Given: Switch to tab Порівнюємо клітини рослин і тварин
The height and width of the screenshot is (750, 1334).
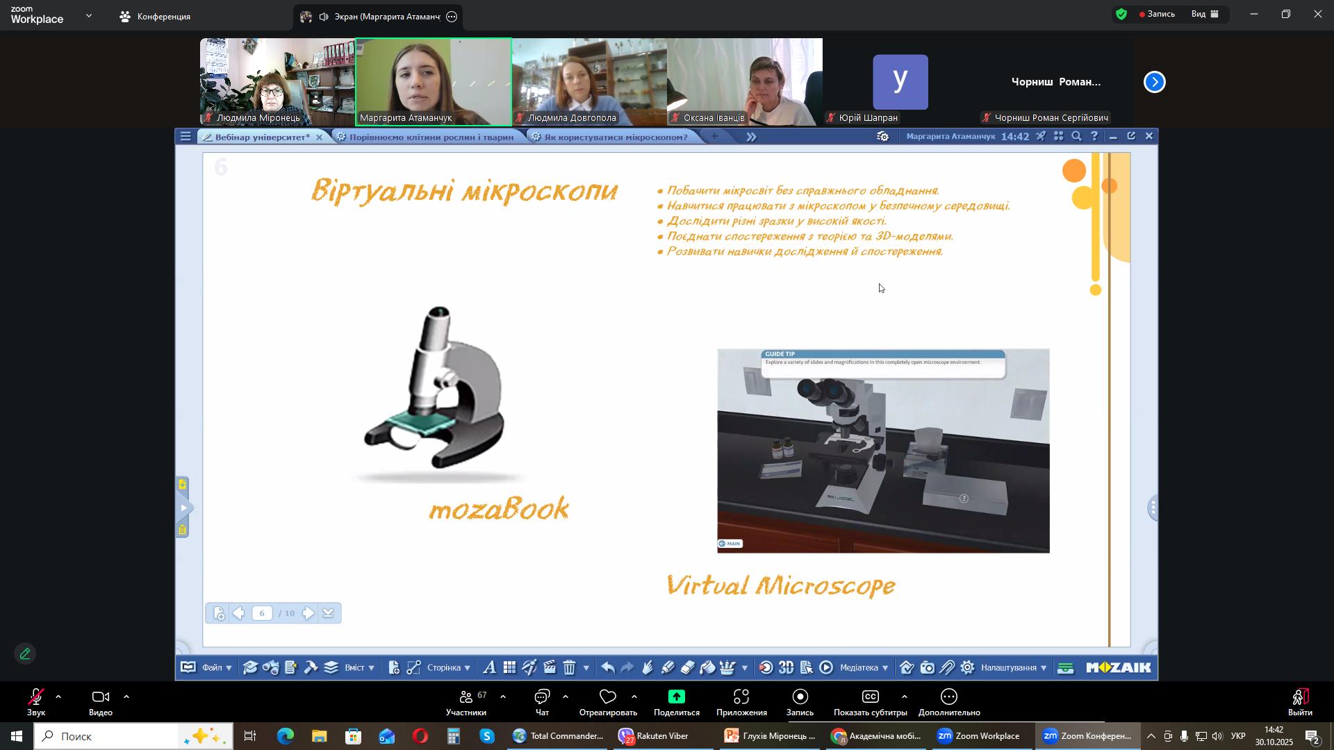Looking at the screenshot, I should coord(431,137).
